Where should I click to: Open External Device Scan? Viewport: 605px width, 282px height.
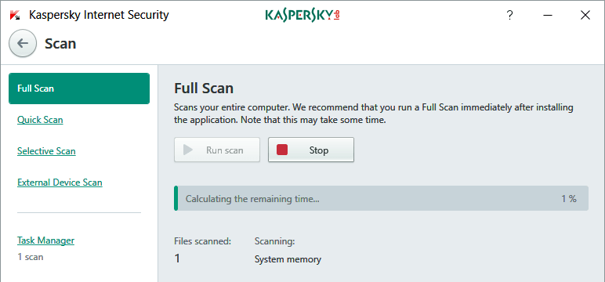pyautogui.click(x=60, y=182)
